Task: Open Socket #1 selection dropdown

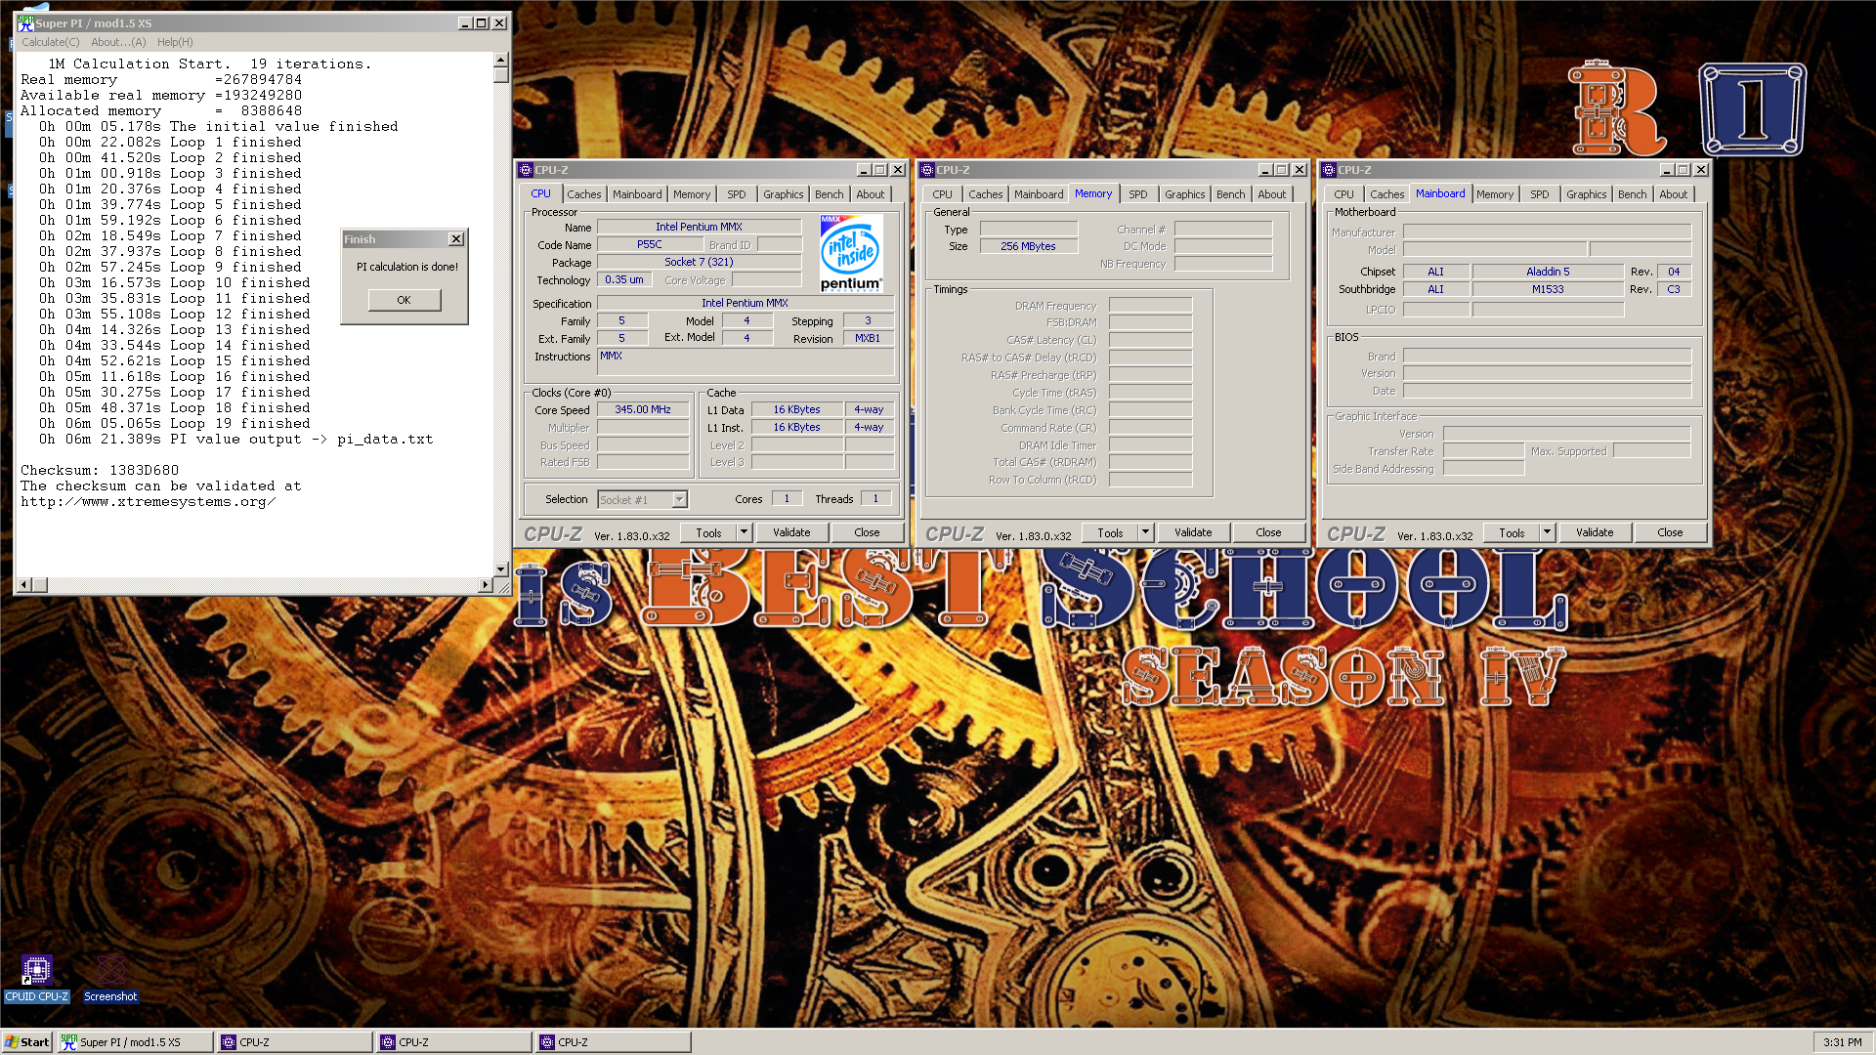Action: click(x=680, y=500)
